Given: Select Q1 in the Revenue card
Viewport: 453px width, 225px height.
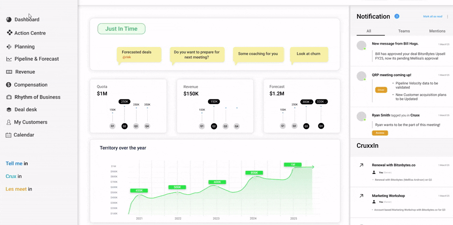Looking at the screenshot, I should click(x=202, y=126).
